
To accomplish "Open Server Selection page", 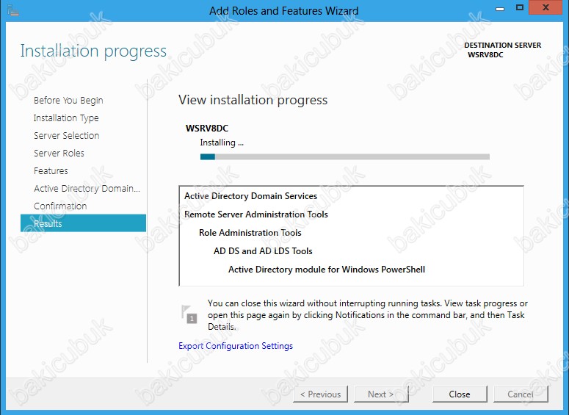I will coord(66,136).
